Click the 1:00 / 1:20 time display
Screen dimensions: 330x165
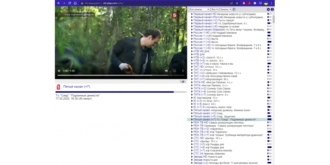(69, 71)
